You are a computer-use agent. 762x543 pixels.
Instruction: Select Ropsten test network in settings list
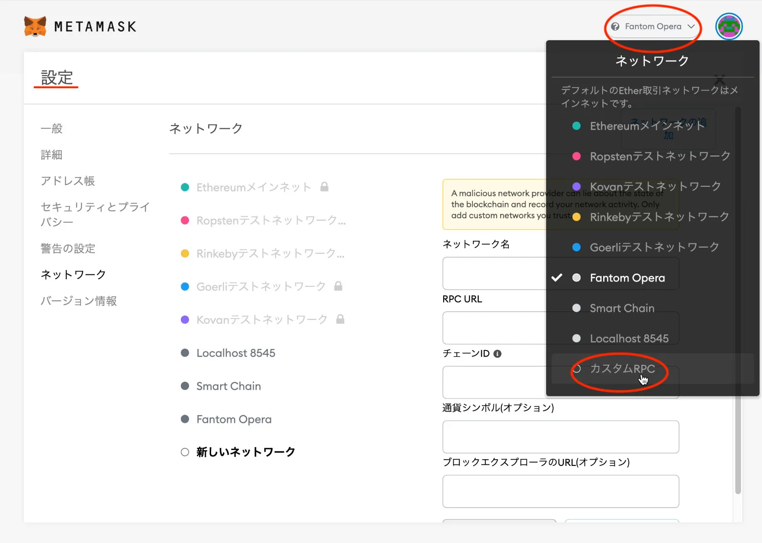(x=263, y=220)
